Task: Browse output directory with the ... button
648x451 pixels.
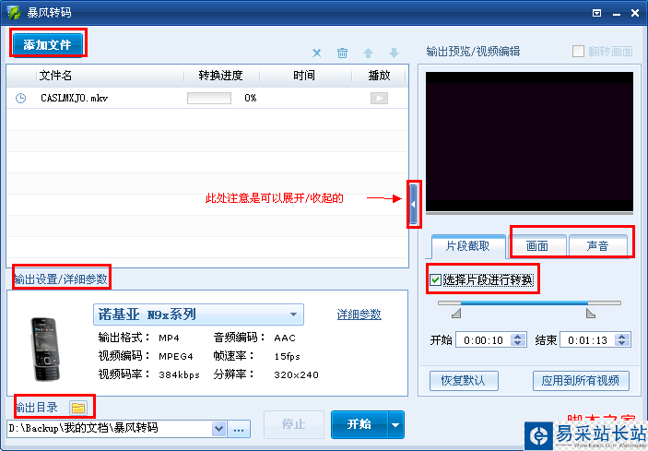Action: point(239,429)
